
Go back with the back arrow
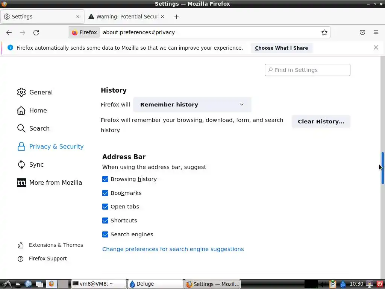(9, 32)
